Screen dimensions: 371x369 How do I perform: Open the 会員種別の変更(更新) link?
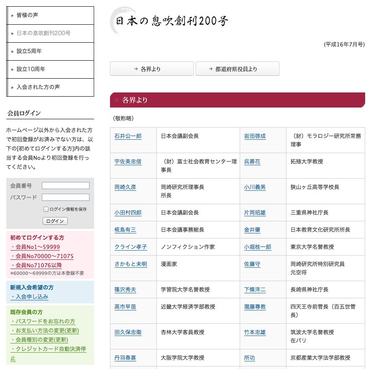(x=39, y=340)
